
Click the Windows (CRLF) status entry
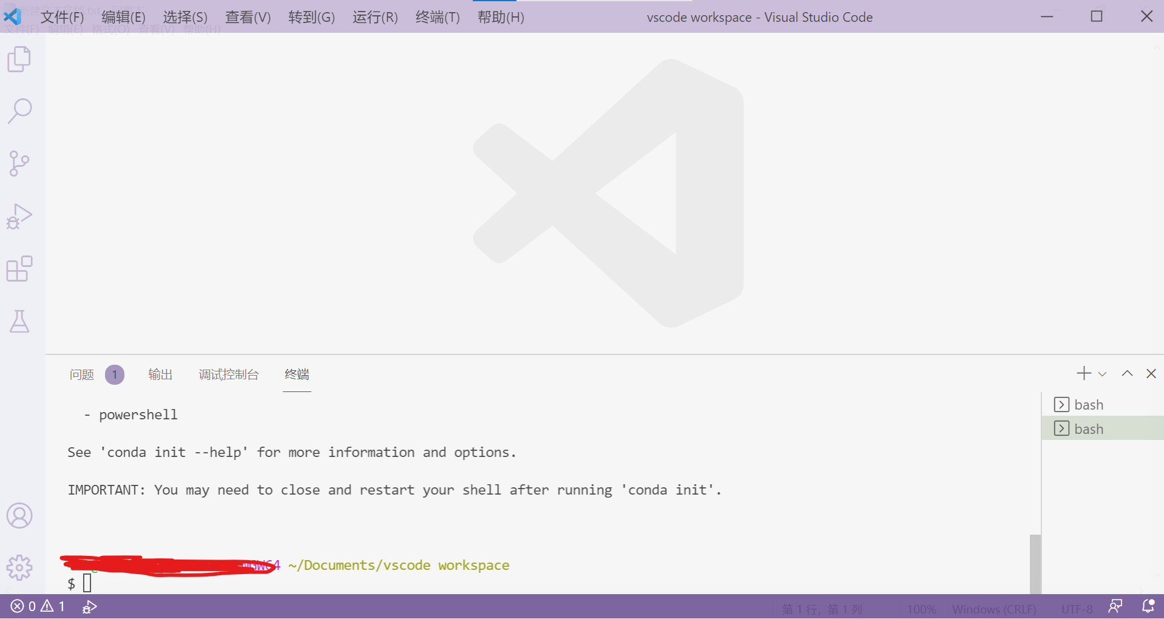click(994, 609)
